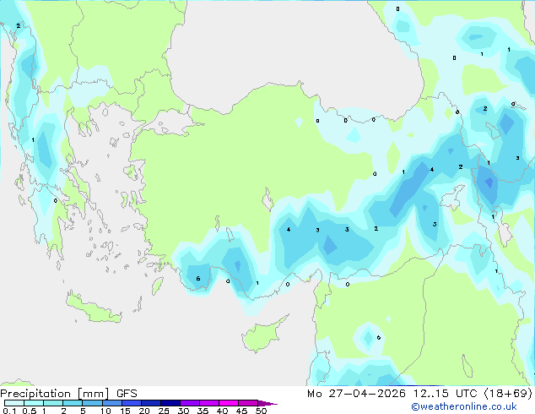The height and width of the screenshot is (414, 535).
Task: Click the legend value '35'
Action: [x=203, y=411]
